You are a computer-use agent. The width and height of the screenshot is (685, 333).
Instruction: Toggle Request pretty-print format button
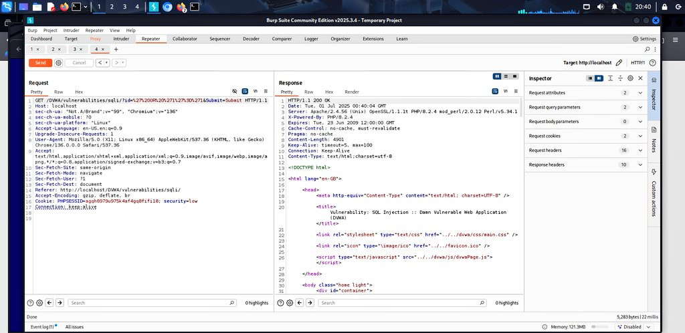pos(245,91)
